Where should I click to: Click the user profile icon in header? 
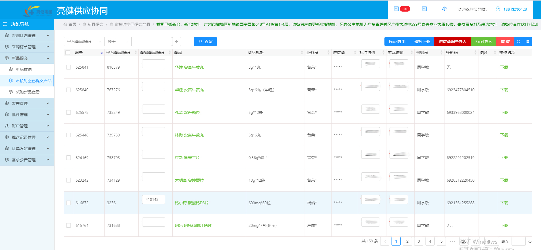pyautogui.click(x=498, y=9)
